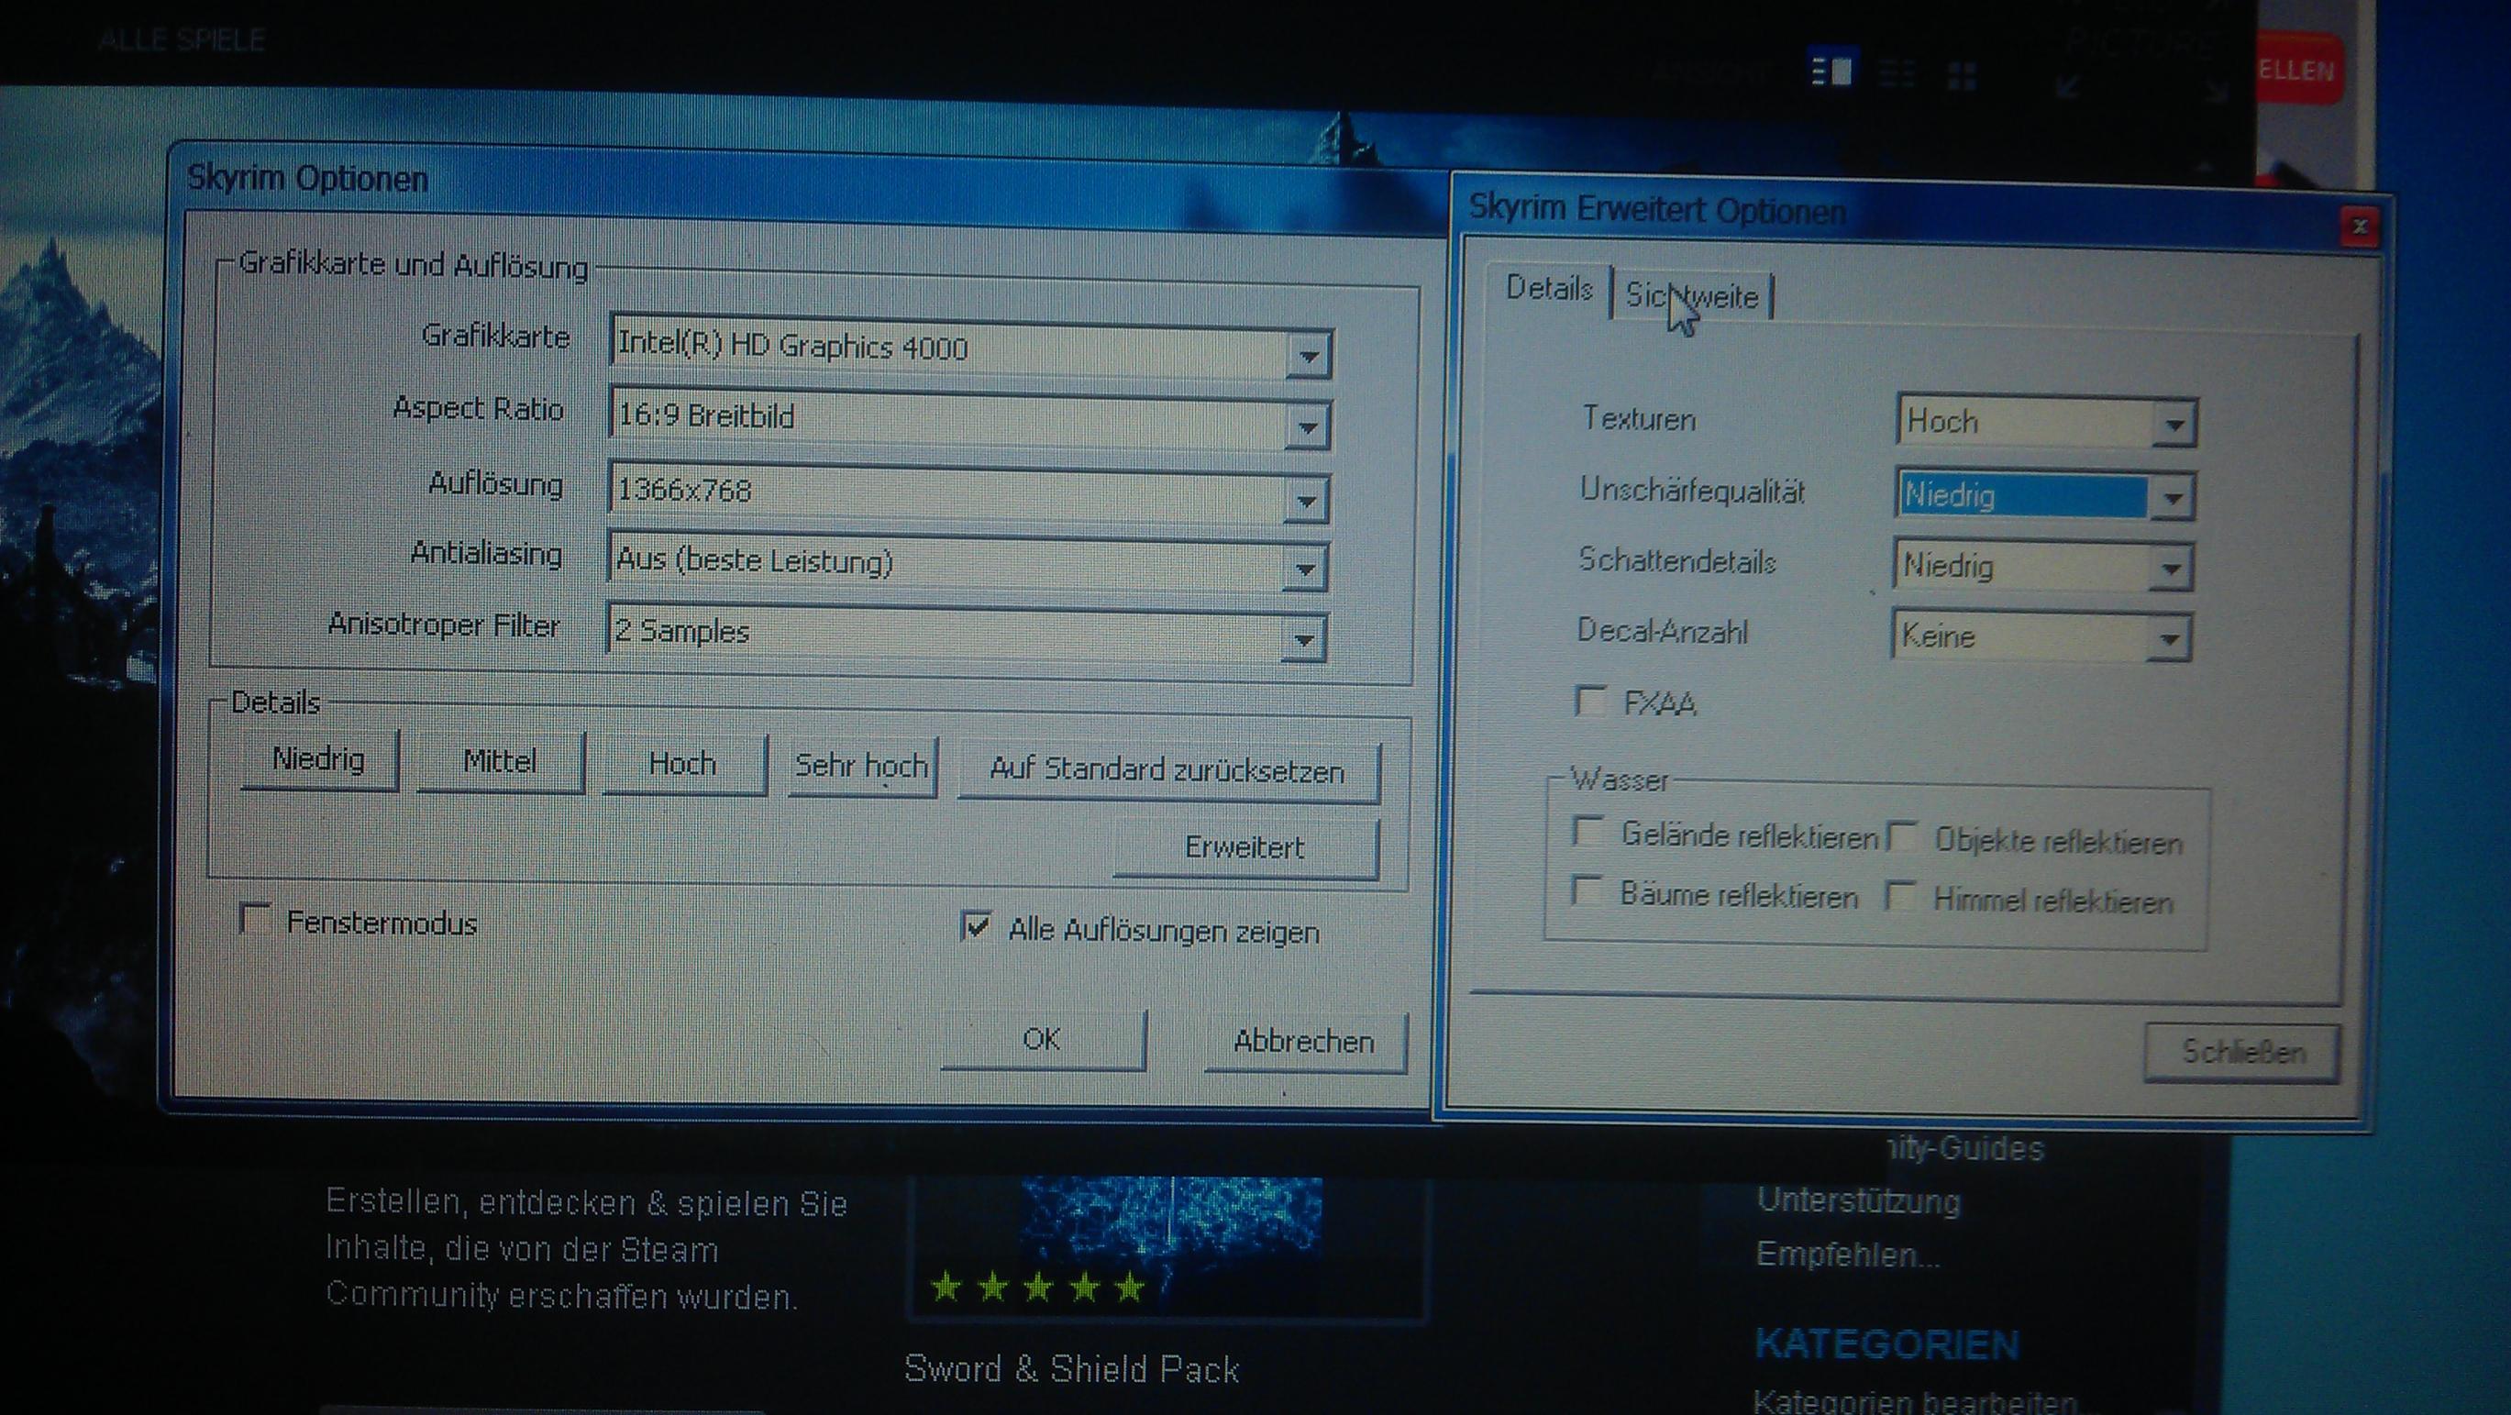Screen dimensions: 2511x1415
Task: Click the five-star rating under workshop item
Action: click(1037, 1288)
